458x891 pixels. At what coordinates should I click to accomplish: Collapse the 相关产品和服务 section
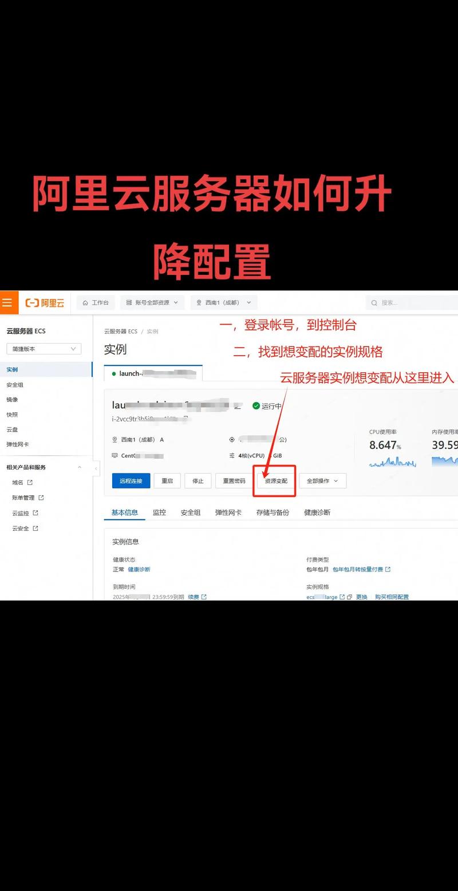click(x=79, y=467)
